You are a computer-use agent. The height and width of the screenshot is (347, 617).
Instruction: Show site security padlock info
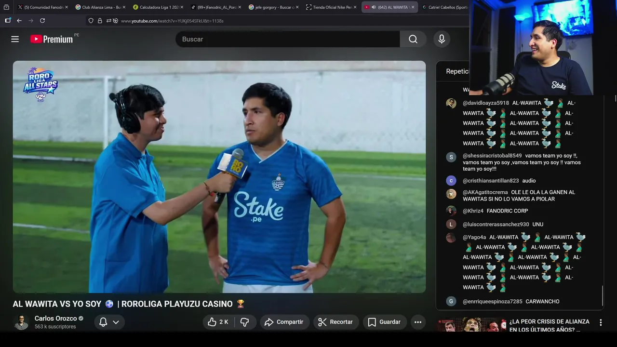click(x=100, y=21)
